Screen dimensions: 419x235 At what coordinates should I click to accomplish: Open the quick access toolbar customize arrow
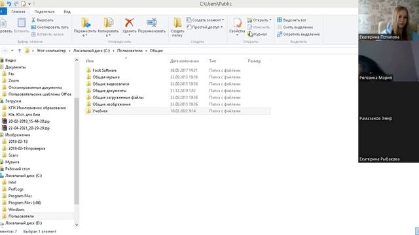pyautogui.click(x=29, y=4)
